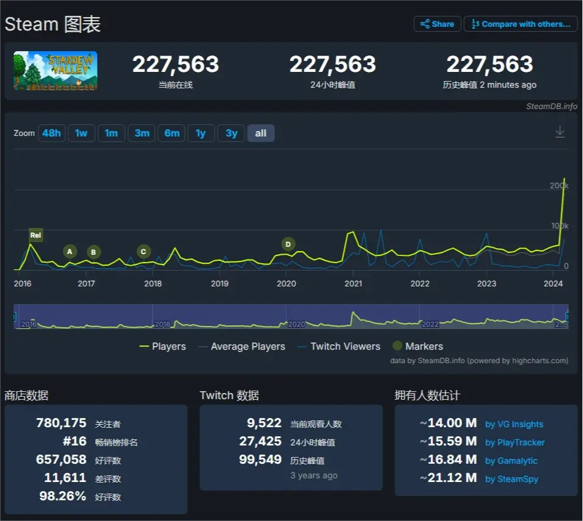Toggle Average Players series in legend
This screenshot has height=521, width=583.
(x=241, y=346)
